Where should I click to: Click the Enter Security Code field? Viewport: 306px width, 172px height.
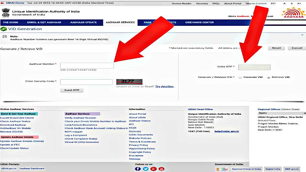pos(86,82)
